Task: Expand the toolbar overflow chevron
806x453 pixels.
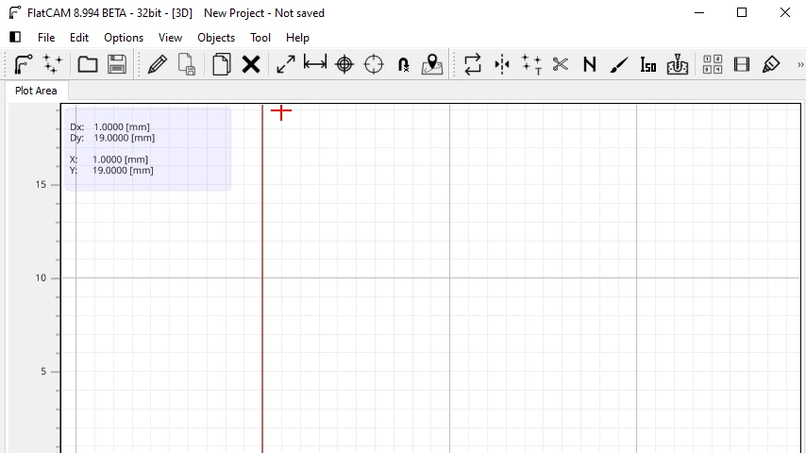Action: coord(799,65)
